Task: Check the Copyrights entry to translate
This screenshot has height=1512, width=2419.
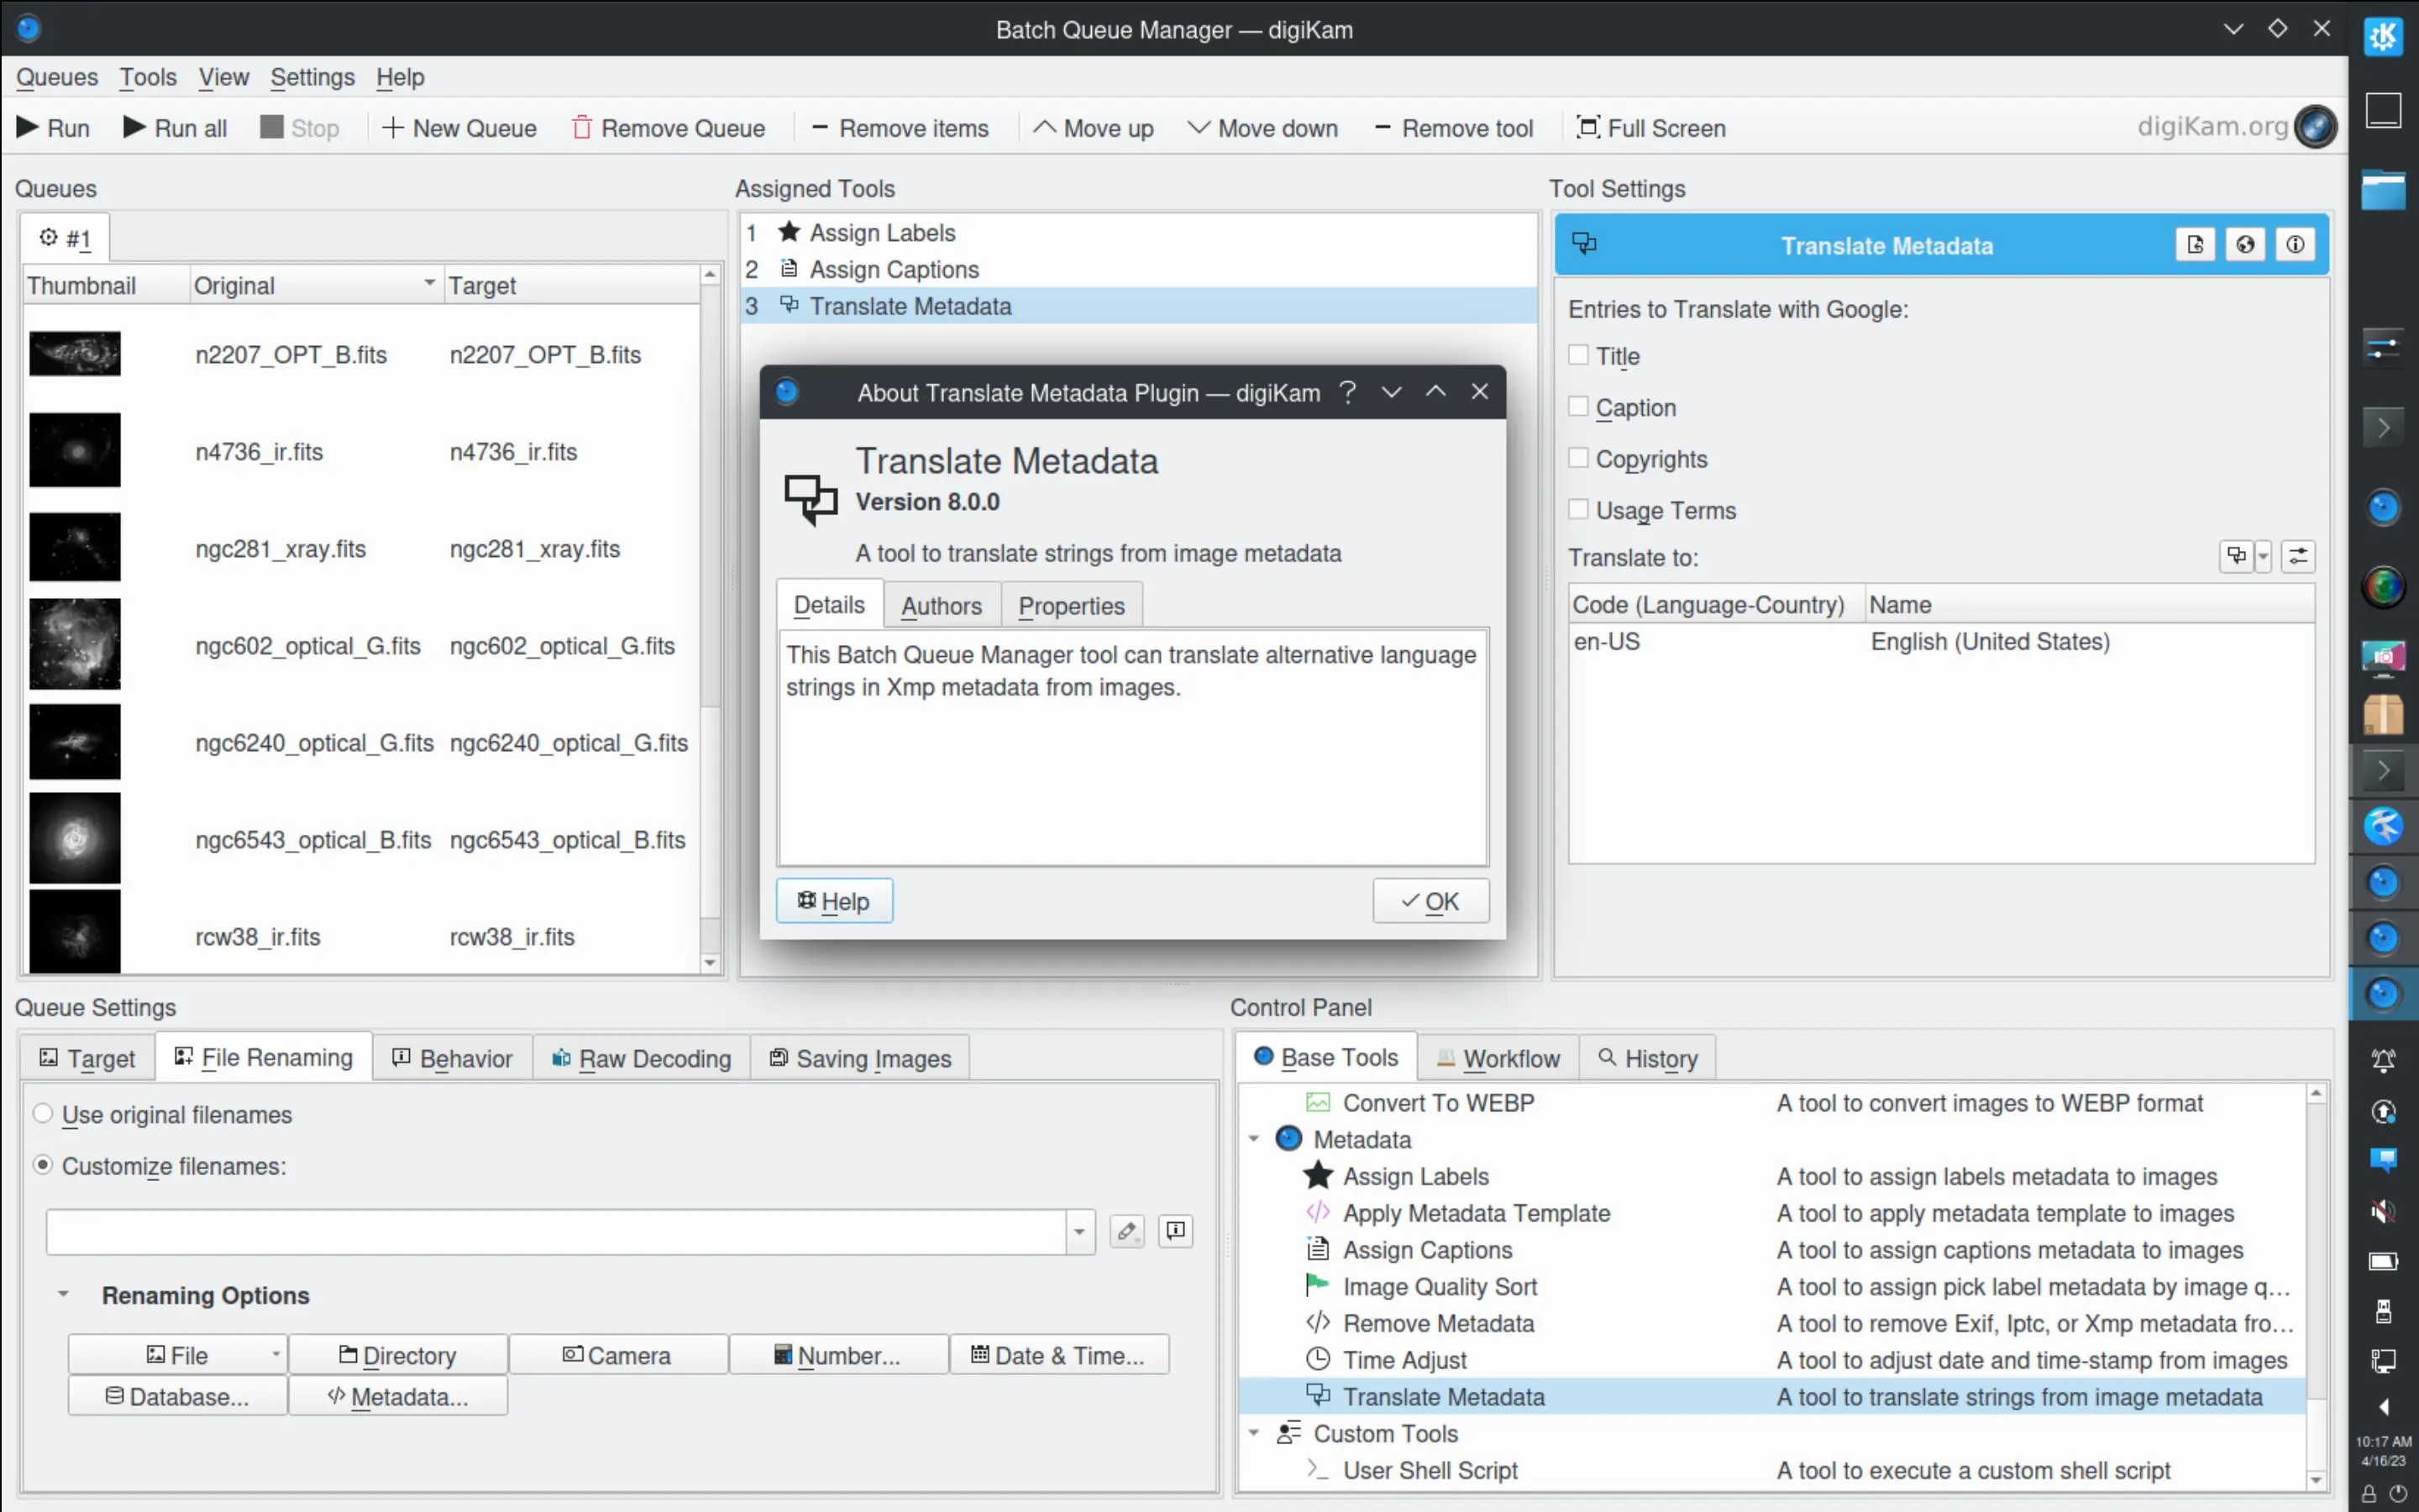Action: [x=1577, y=457]
